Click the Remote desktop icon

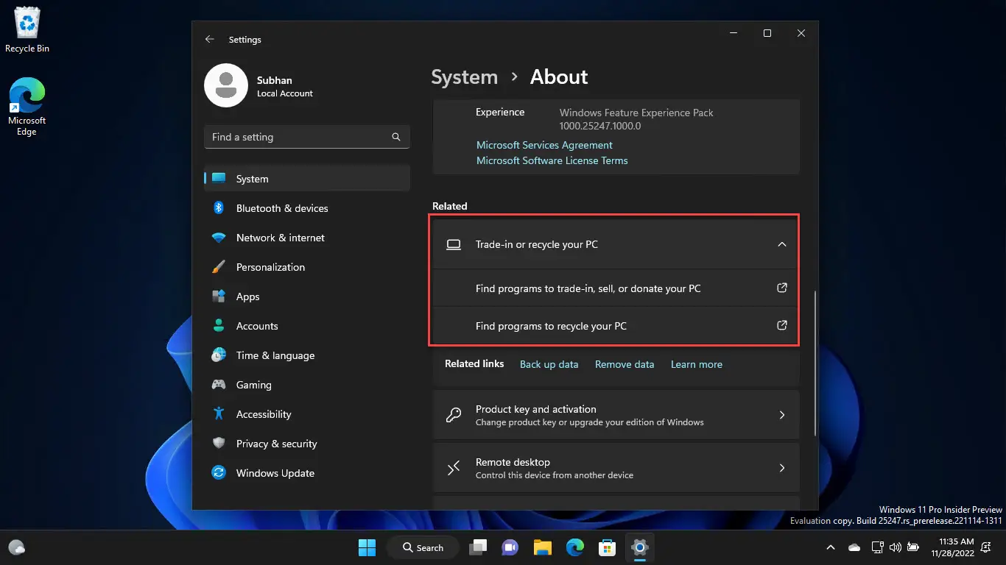pyautogui.click(x=454, y=468)
